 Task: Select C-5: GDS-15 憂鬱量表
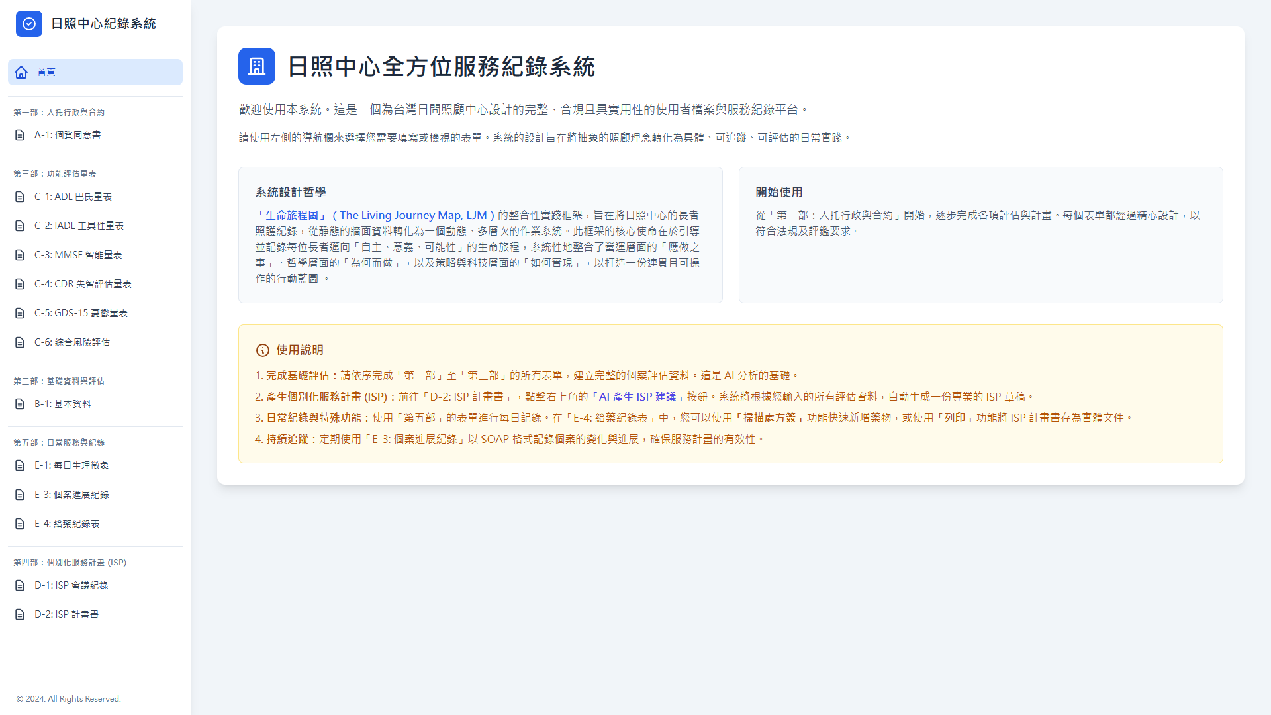click(81, 313)
